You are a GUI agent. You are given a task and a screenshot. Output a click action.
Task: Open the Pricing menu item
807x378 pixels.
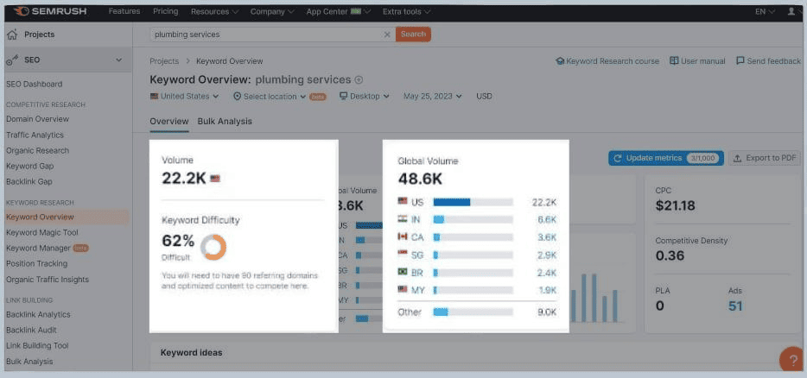tap(165, 12)
